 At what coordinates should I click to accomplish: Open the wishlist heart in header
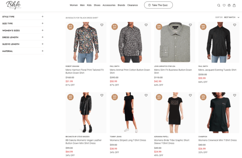[x=224, y=5]
